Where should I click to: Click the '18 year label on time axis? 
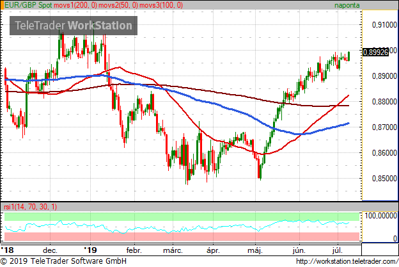coord(8,250)
